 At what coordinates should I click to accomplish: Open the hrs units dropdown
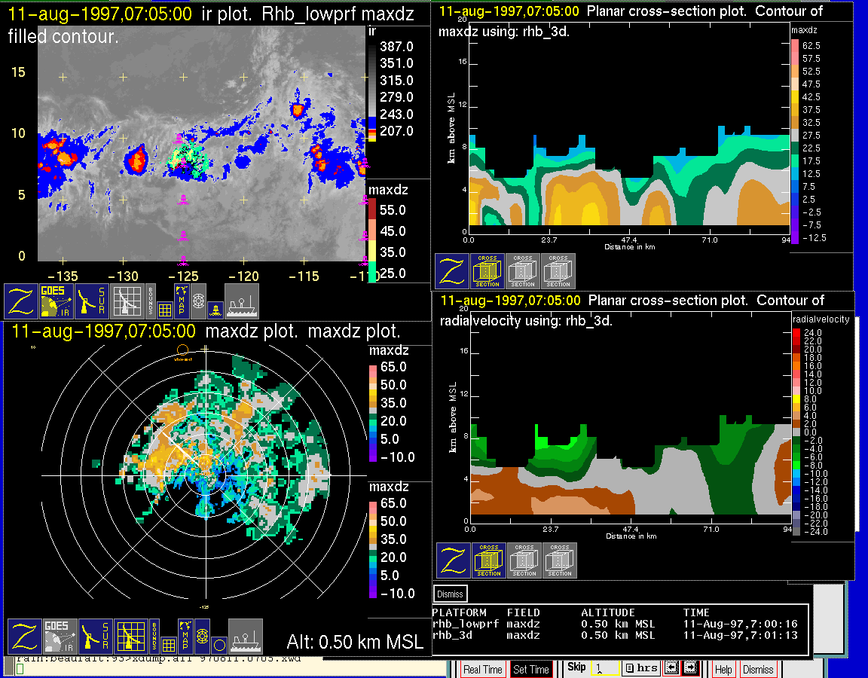pos(641,668)
